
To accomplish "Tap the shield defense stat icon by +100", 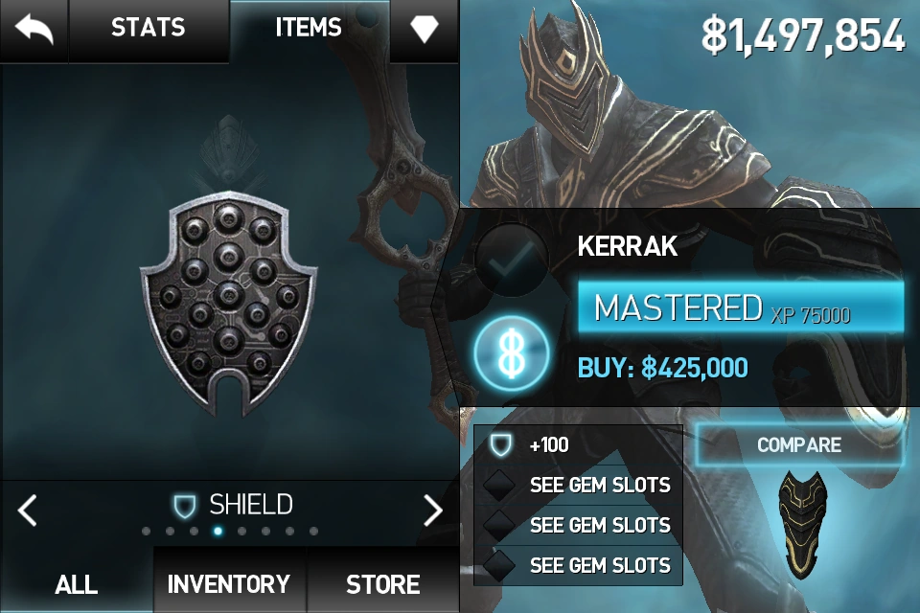I will coord(500,445).
